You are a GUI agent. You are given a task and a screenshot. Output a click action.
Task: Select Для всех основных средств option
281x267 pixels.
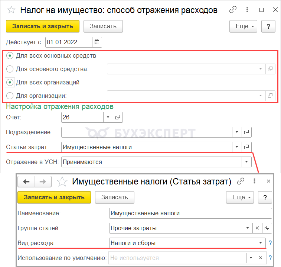click(10, 56)
